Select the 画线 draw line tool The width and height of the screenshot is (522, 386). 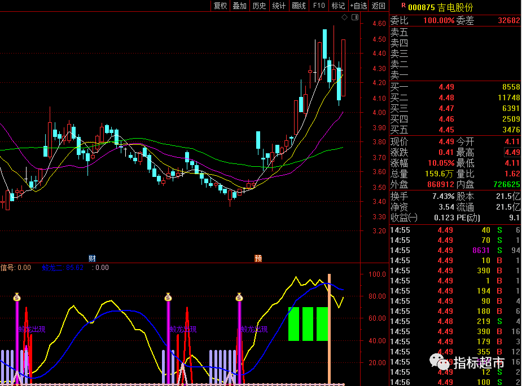(299, 6)
